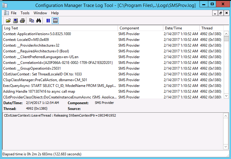Screen dimensions: 231x159
Task: Sort by the Date/Time column header
Action: pyautogui.click(x=181, y=28)
